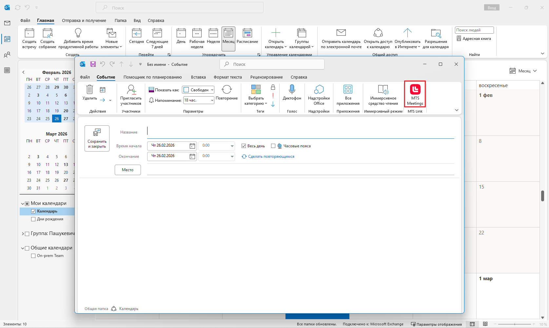
Task: Switch to Scheduling Assistant tab
Action: point(152,77)
